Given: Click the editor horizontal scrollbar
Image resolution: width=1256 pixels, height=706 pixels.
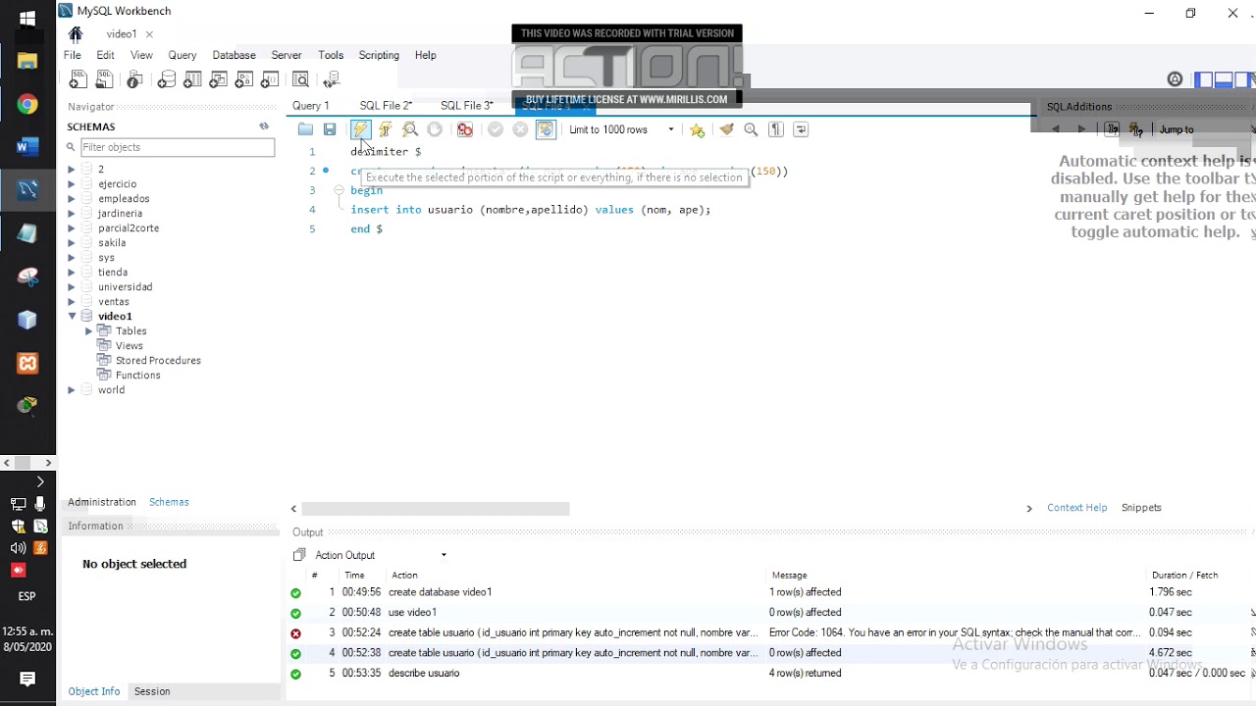Looking at the screenshot, I should (x=436, y=508).
